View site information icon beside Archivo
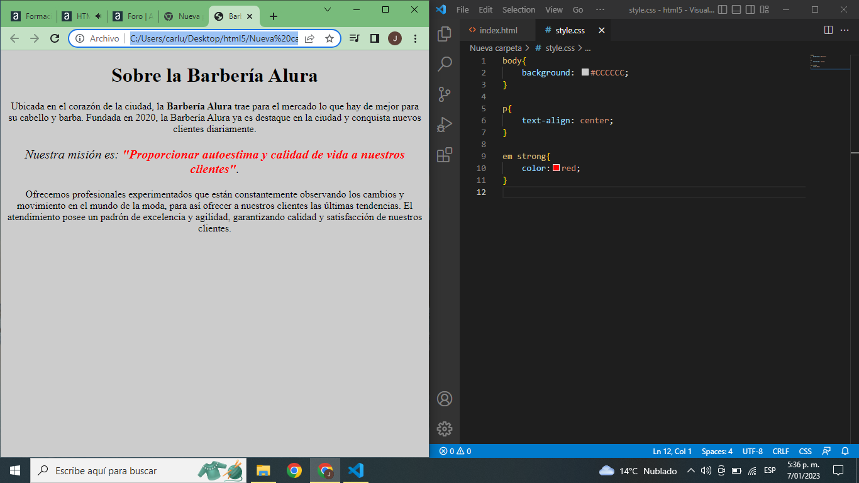This screenshot has width=859, height=483. pyautogui.click(x=80, y=38)
